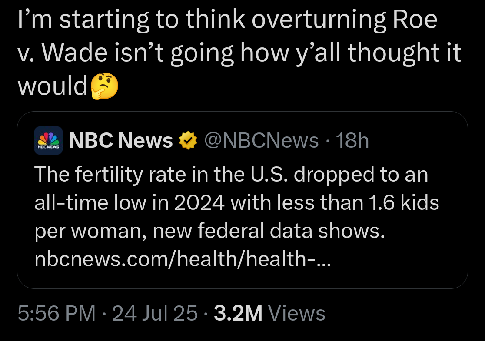The image size is (485, 341).
Task: Select the NBC News display name
Action: [121, 140]
